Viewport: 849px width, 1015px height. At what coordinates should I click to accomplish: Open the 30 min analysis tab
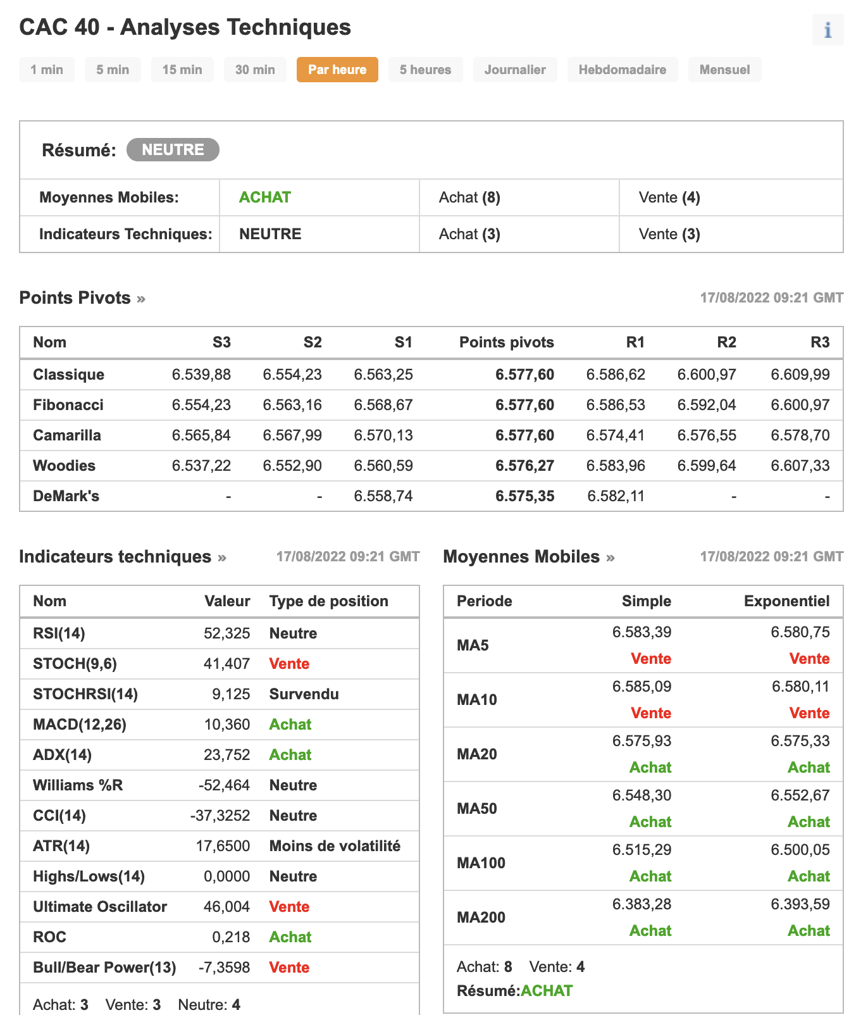[255, 70]
